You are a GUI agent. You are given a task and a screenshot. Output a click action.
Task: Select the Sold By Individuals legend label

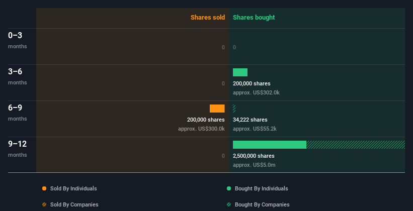pyautogui.click(x=73, y=188)
